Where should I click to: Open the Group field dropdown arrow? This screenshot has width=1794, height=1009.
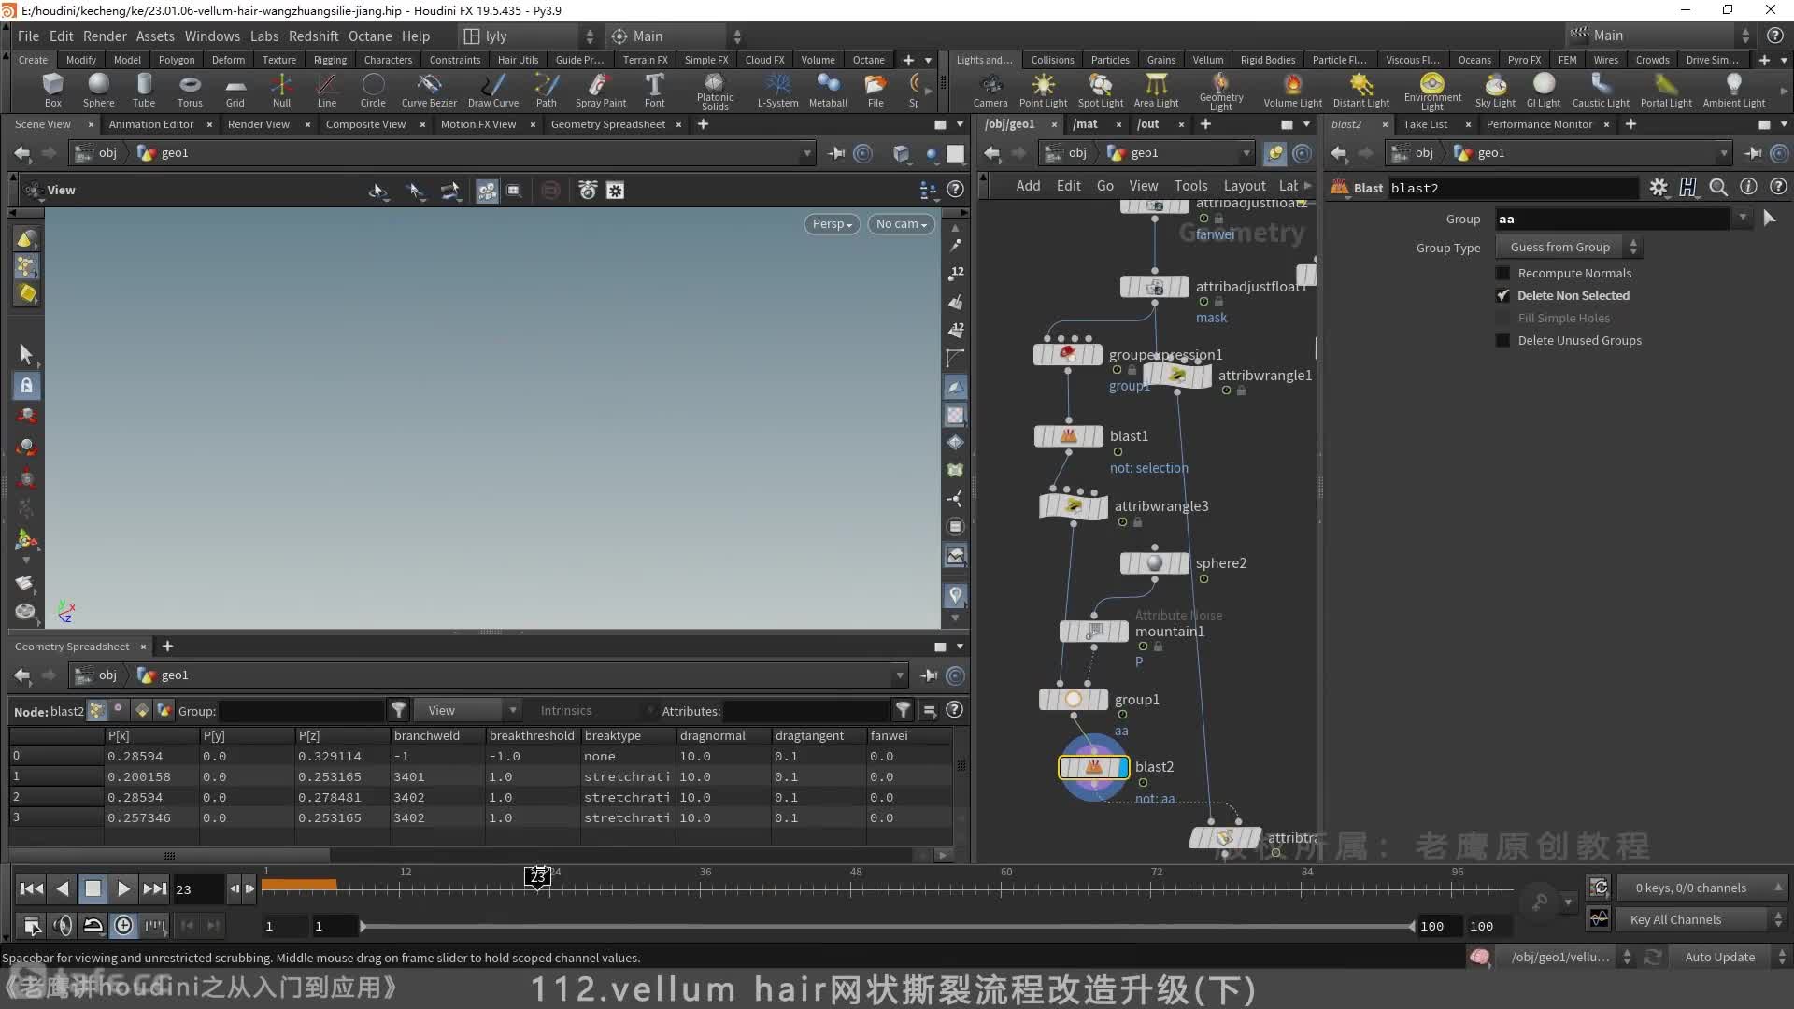coord(1746,218)
